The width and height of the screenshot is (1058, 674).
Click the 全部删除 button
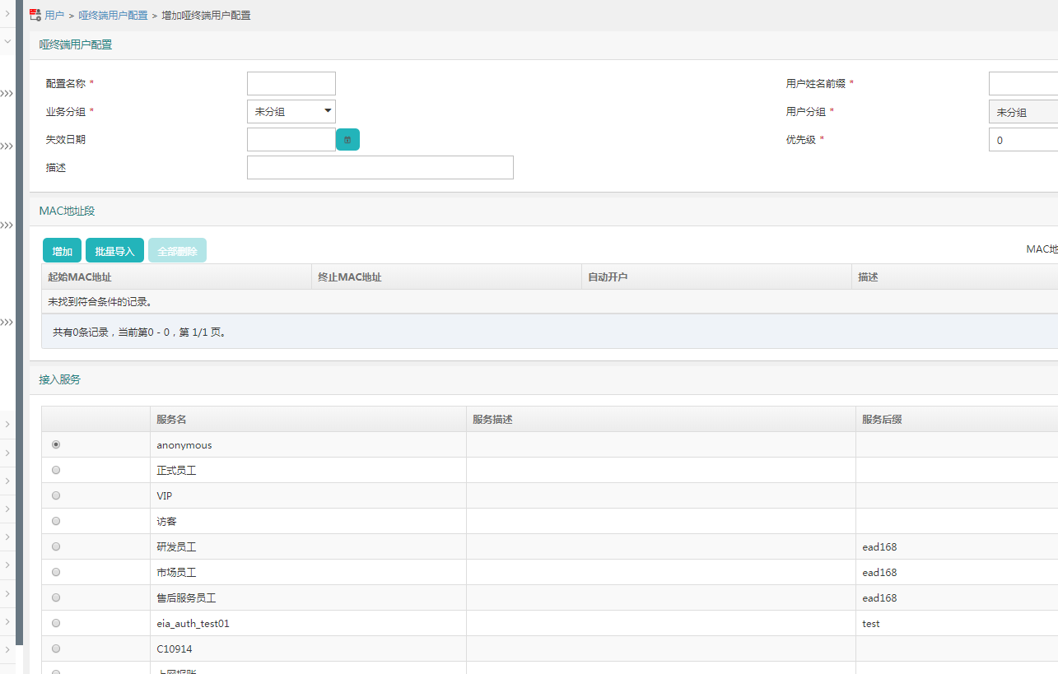(178, 251)
